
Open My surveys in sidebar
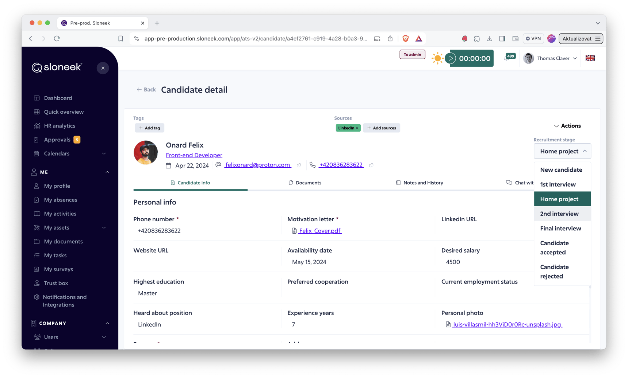[58, 269]
